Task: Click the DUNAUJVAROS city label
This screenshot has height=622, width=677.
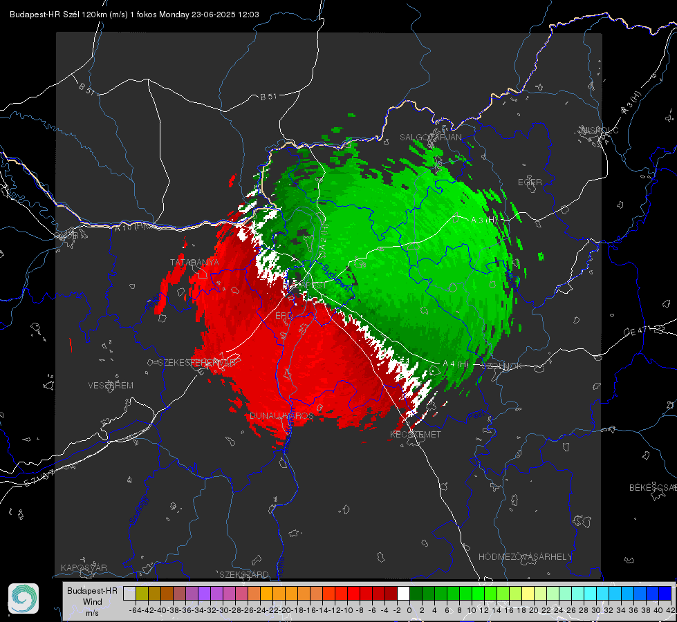Action: [x=281, y=415]
